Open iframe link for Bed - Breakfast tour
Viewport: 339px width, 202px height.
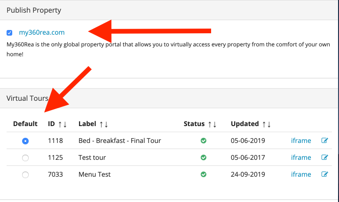pos(301,141)
